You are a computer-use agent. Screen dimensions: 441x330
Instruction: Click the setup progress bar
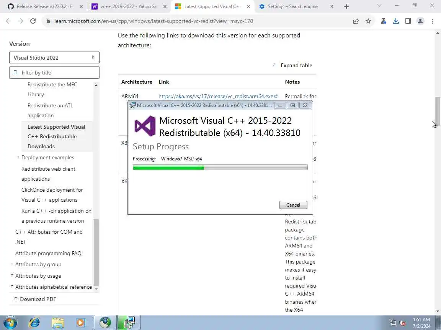(220, 168)
